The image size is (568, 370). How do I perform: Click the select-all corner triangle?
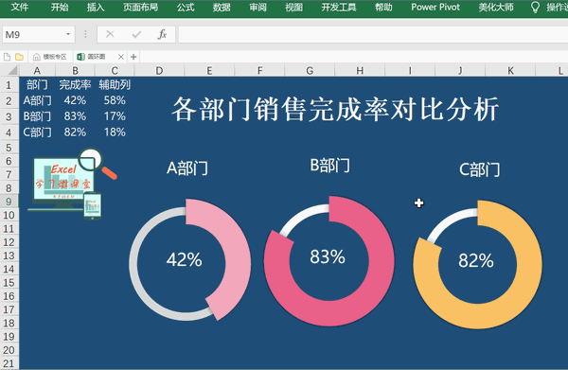coord(12,70)
